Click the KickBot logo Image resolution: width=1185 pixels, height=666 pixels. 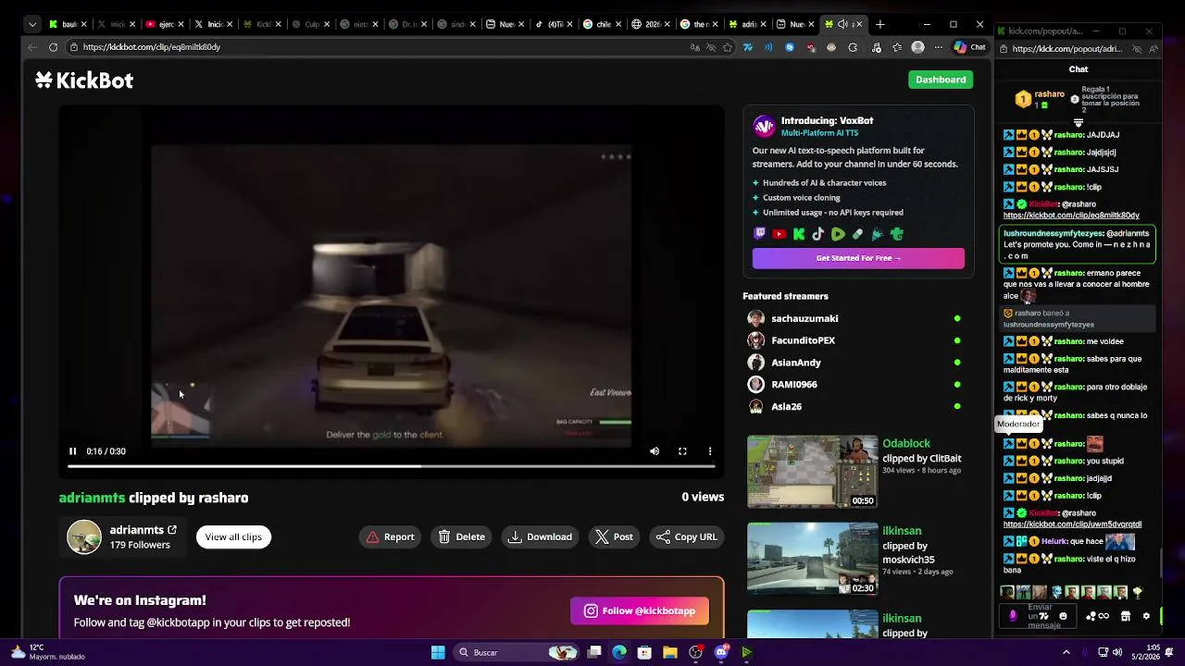84,80
